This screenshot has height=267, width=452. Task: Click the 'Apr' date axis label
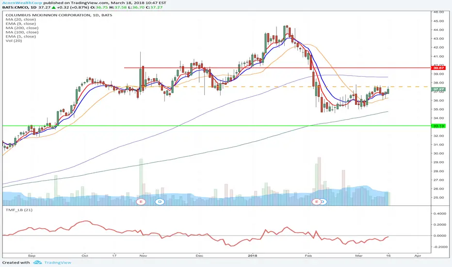418,256
